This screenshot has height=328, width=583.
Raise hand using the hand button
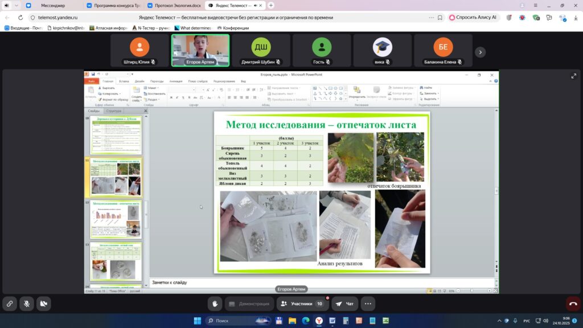pos(214,304)
